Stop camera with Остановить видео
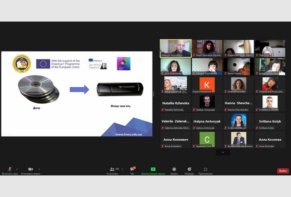 point(31,171)
